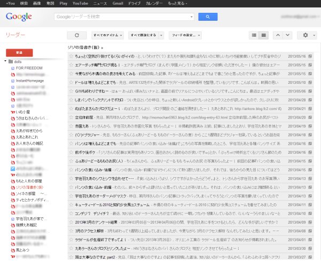Open 画像 in the top bar
This screenshot has width=321, height=261.
(37, 4)
